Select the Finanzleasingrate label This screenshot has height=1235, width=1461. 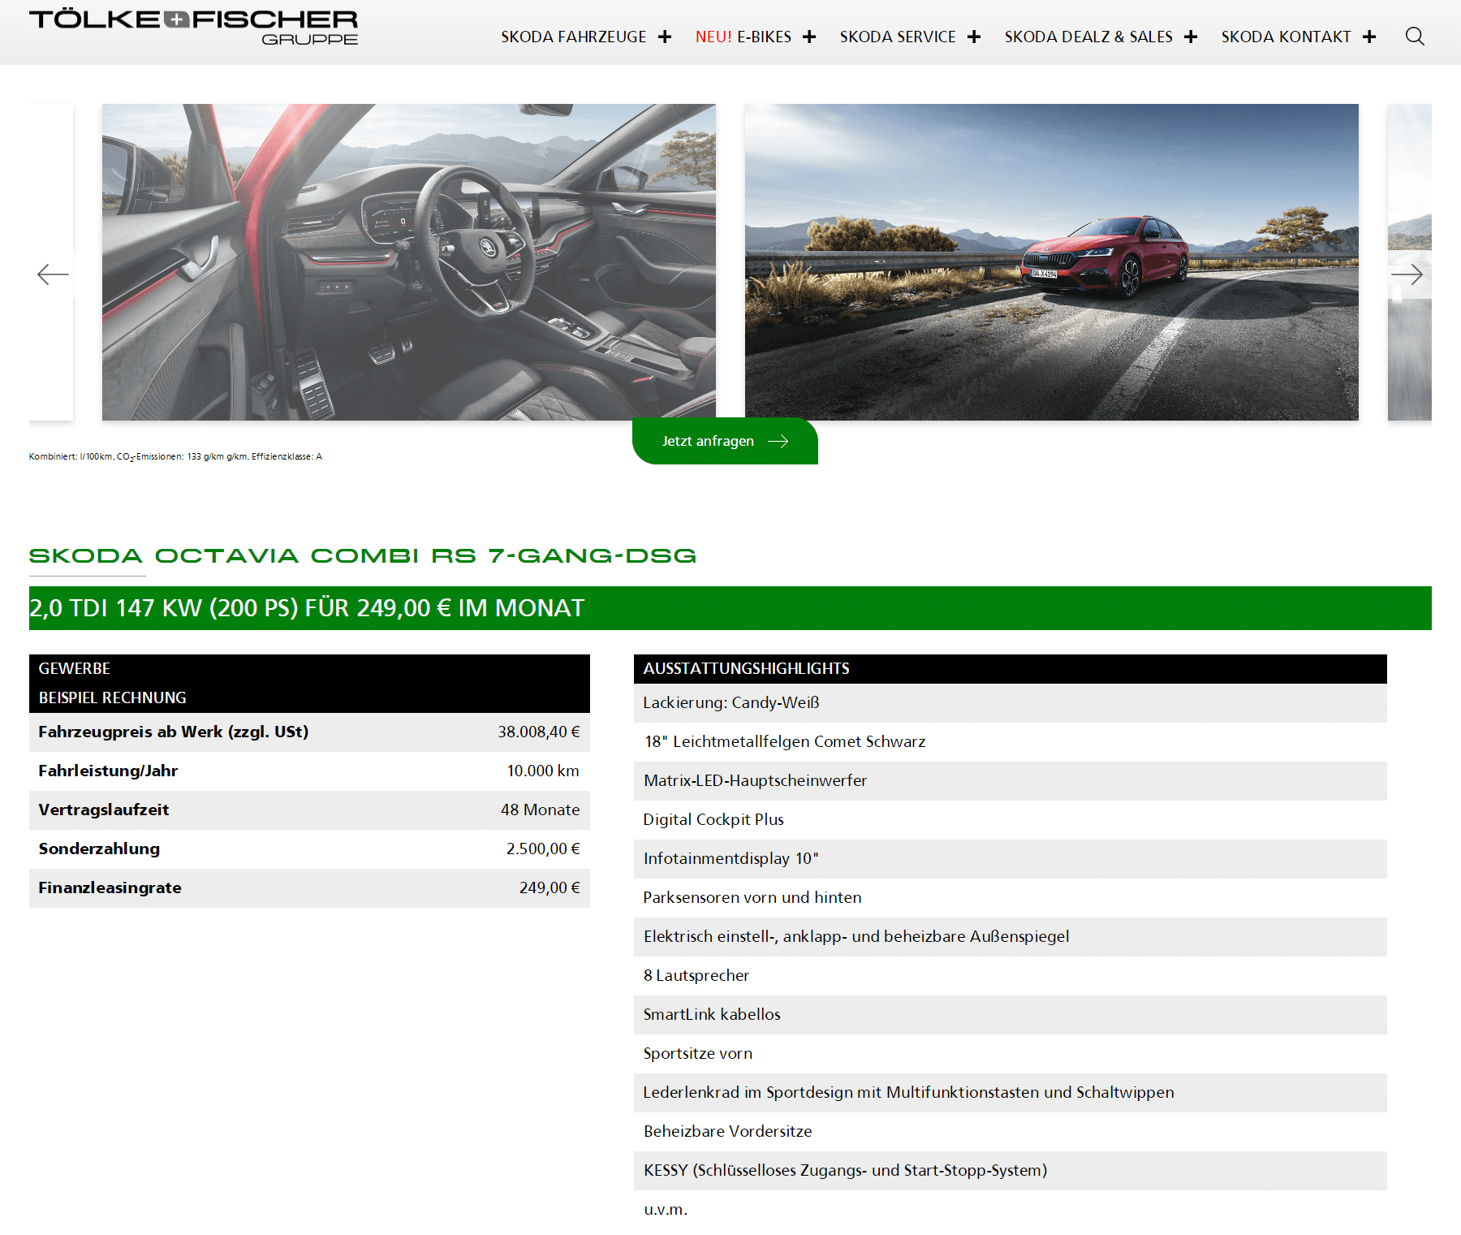coord(110,887)
